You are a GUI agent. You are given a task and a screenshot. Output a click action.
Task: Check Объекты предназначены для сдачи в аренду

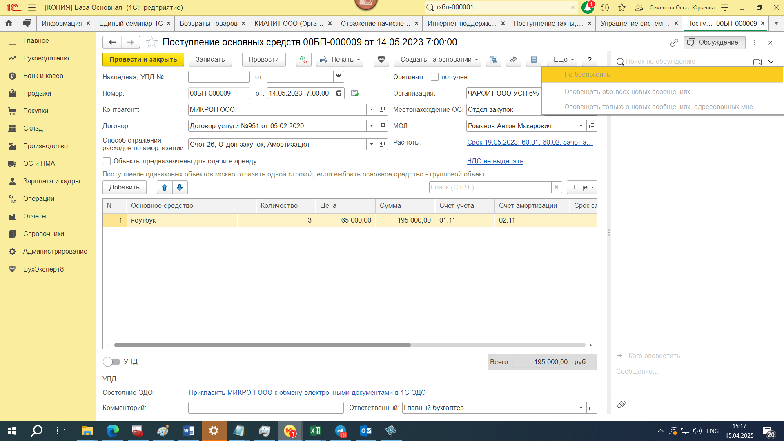click(x=107, y=161)
